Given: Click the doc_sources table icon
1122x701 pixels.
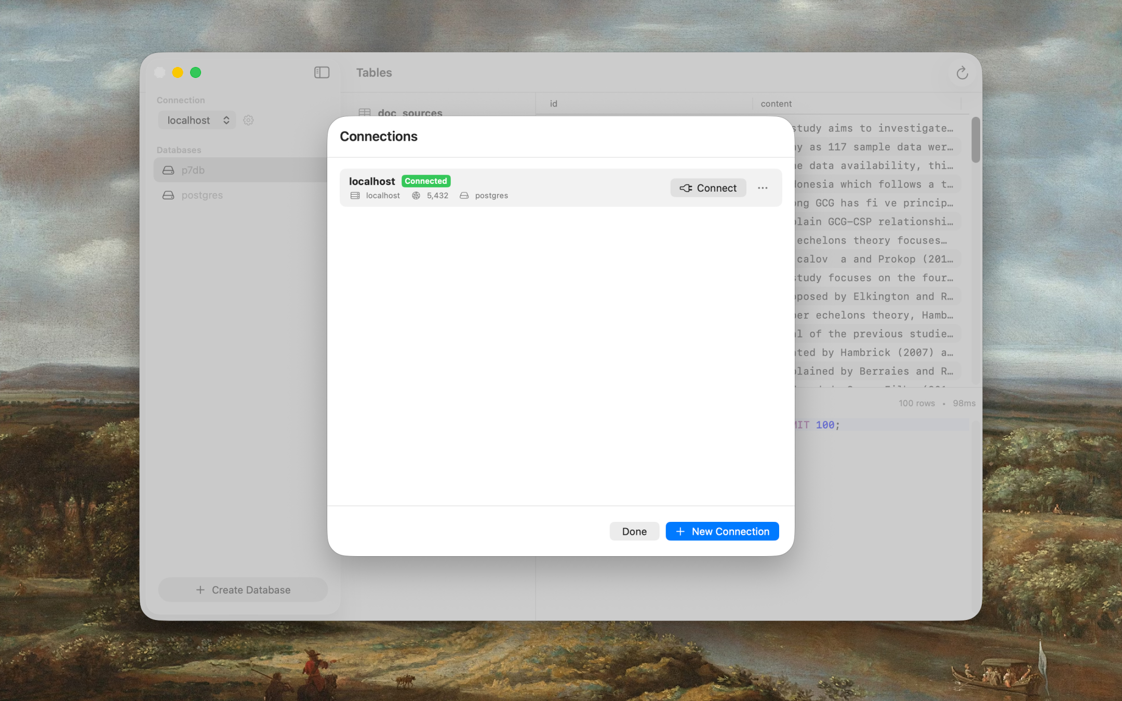Looking at the screenshot, I should pyautogui.click(x=365, y=112).
